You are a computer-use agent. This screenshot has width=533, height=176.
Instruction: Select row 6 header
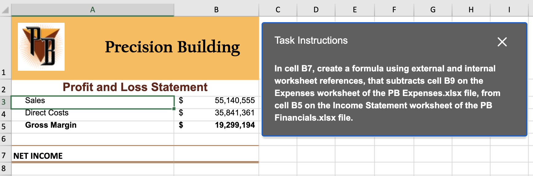pos(6,139)
